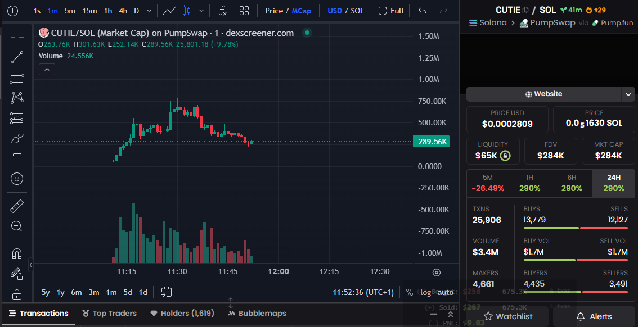Open timezone menu at 11:52:36 (UTC+1)
Viewport: 638px width, 327px height.
pos(363,292)
